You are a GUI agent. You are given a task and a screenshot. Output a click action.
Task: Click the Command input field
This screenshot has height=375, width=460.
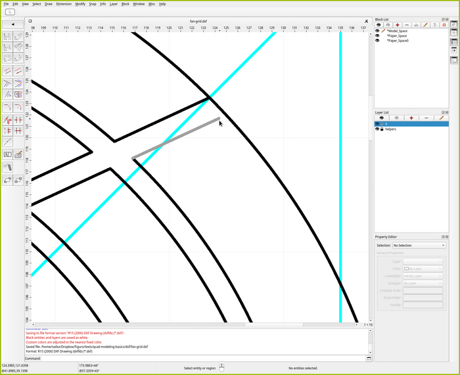tap(197, 358)
